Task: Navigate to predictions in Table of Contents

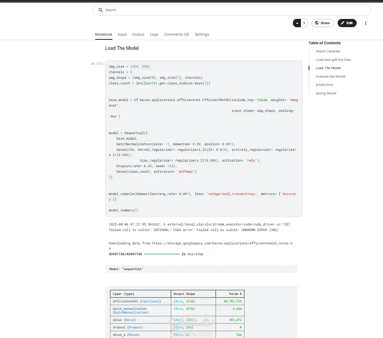Action: click(324, 85)
